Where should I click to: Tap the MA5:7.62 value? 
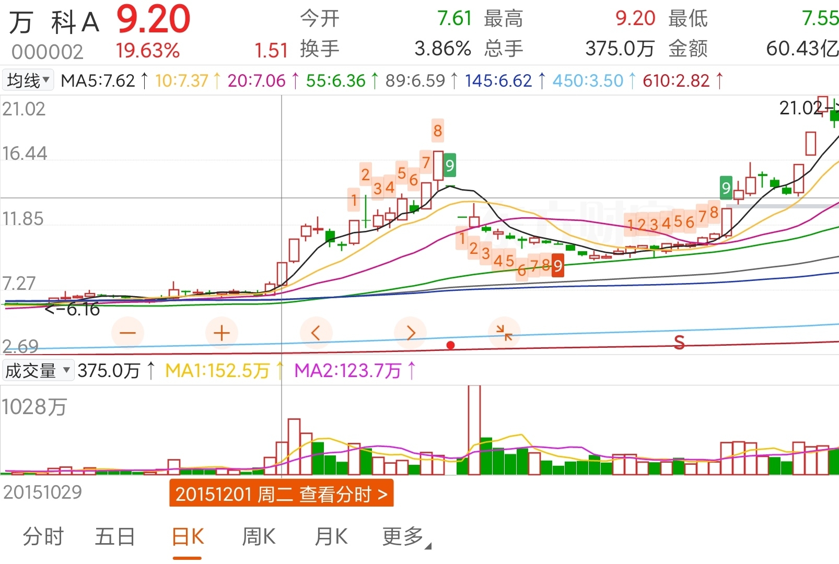[x=98, y=80]
